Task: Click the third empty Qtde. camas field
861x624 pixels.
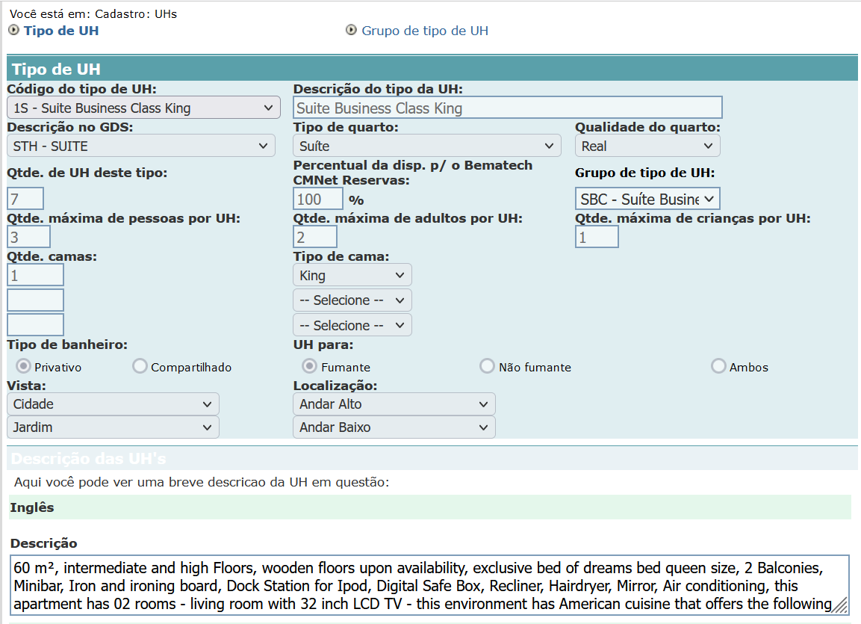Action: (x=35, y=324)
